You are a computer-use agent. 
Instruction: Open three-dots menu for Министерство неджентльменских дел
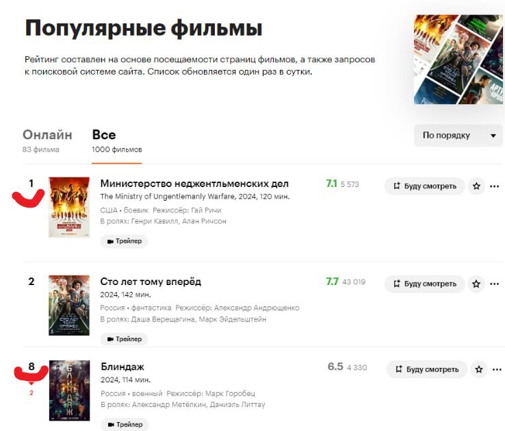(494, 186)
